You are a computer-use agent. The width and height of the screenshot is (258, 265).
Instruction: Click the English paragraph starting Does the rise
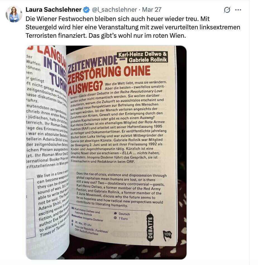(x=121, y=190)
